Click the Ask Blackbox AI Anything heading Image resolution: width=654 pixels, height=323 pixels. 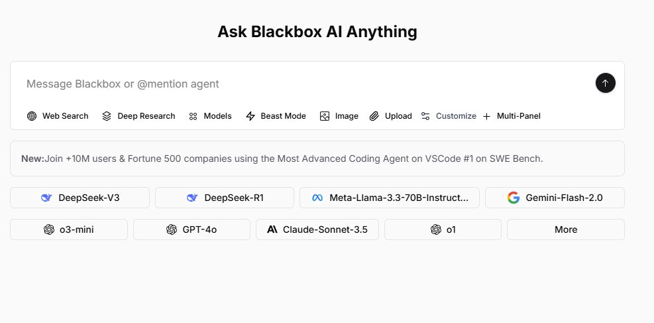[317, 32]
